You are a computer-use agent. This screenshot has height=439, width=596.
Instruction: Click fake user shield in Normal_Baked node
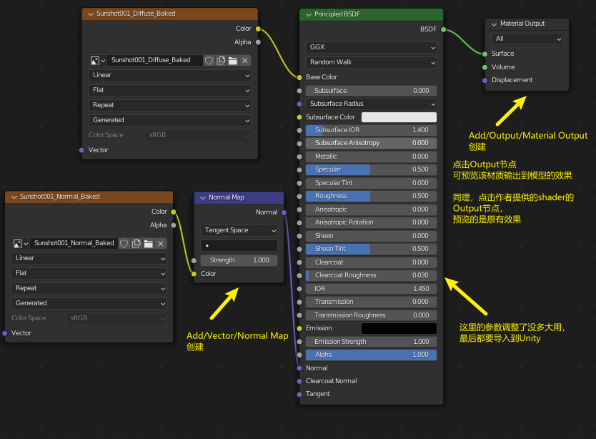click(124, 244)
